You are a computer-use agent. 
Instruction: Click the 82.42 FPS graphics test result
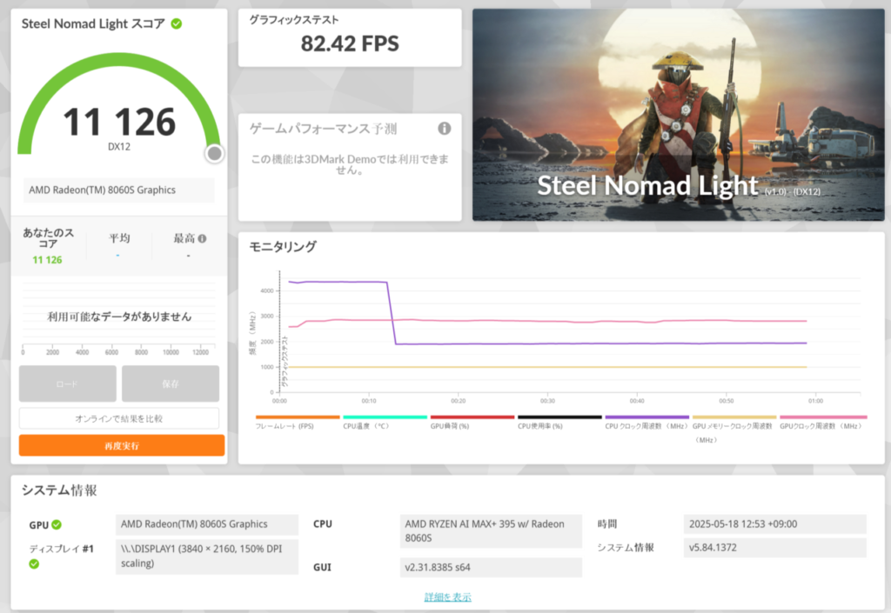coord(350,43)
